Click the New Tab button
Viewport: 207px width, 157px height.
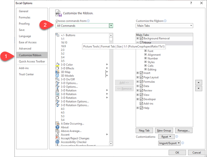click(x=144, y=130)
